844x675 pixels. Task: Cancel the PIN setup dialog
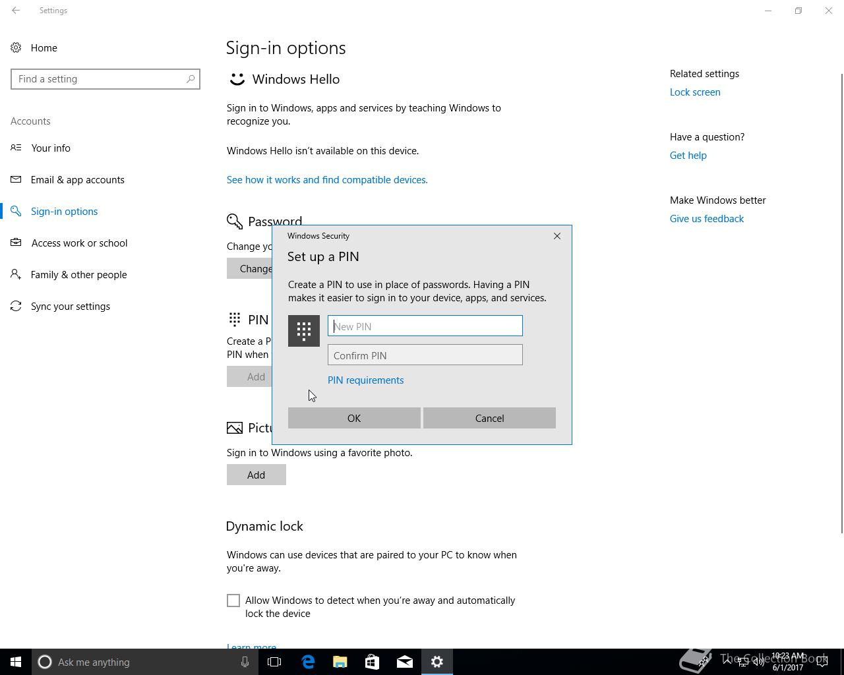tap(489, 418)
